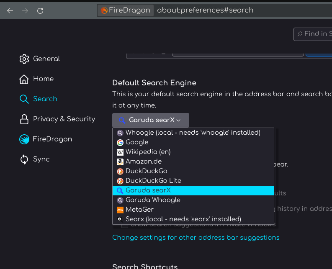Collapse the Garuda searX default engine dropdown
Viewport: 332px width, 269px height.
(x=151, y=120)
